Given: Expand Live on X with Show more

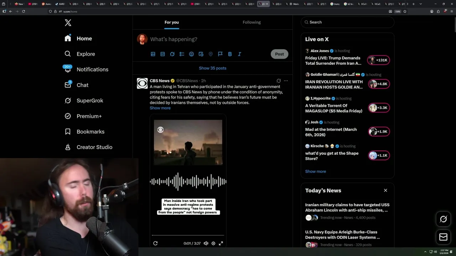Looking at the screenshot, I should 316,171.
